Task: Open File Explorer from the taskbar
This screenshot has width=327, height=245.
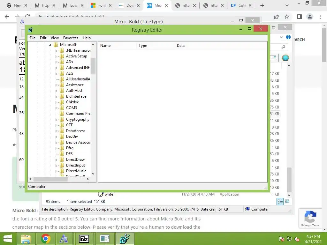Action: click(x=26, y=239)
